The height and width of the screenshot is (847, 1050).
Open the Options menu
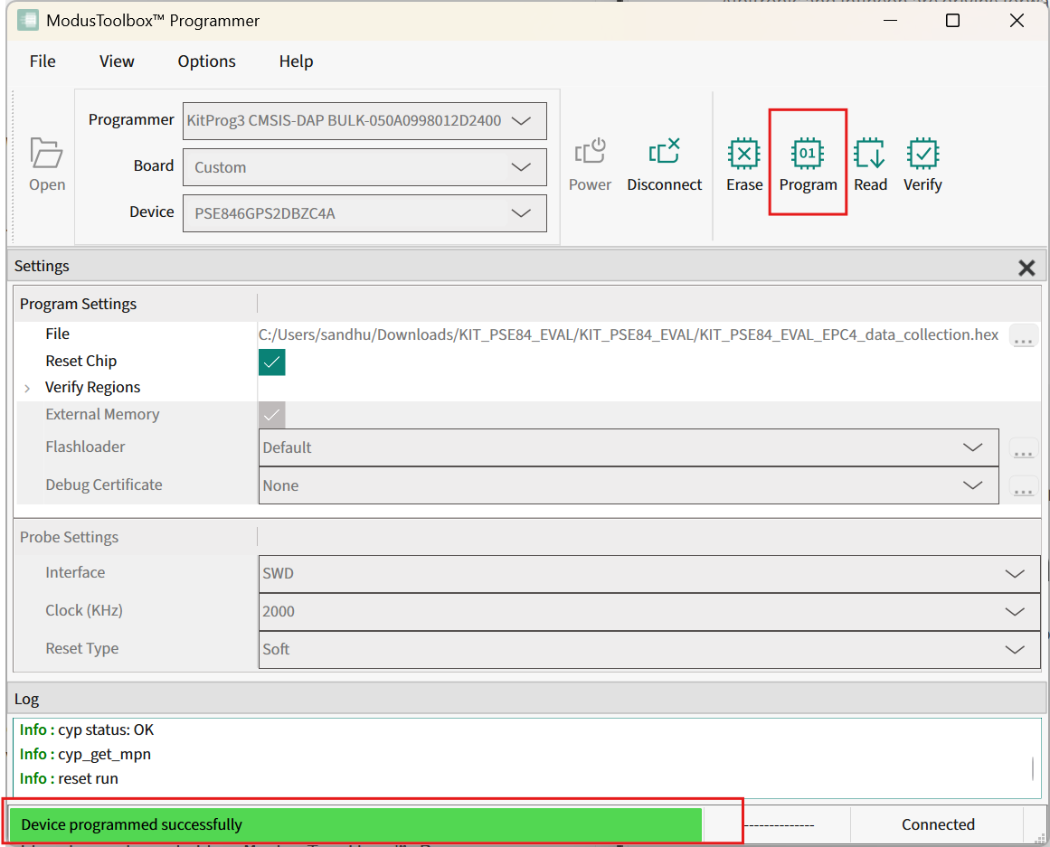tap(206, 61)
